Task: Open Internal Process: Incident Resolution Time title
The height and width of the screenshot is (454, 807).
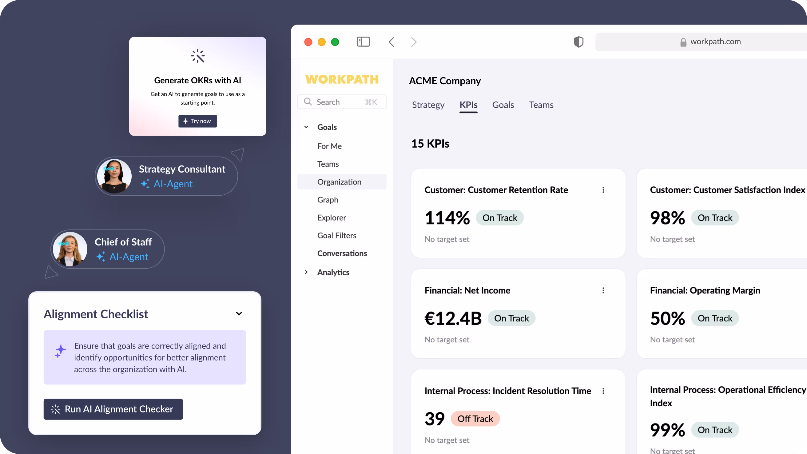Action: pyautogui.click(x=507, y=391)
